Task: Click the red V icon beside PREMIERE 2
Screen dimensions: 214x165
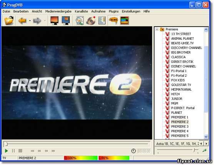Action: pyautogui.click(x=167, y=122)
